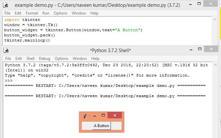The image size is (221, 138).
Task: Open Edit menu in Python Shell window
Action: tap(19, 59)
